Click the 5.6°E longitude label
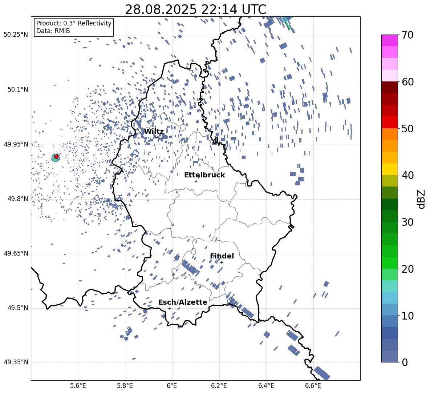The width and height of the screenshot is (430, 393). click(78, 386)
